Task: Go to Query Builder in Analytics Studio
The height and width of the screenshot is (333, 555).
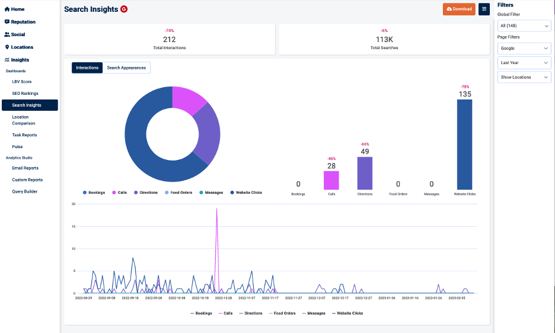Action: click(25, 191)
